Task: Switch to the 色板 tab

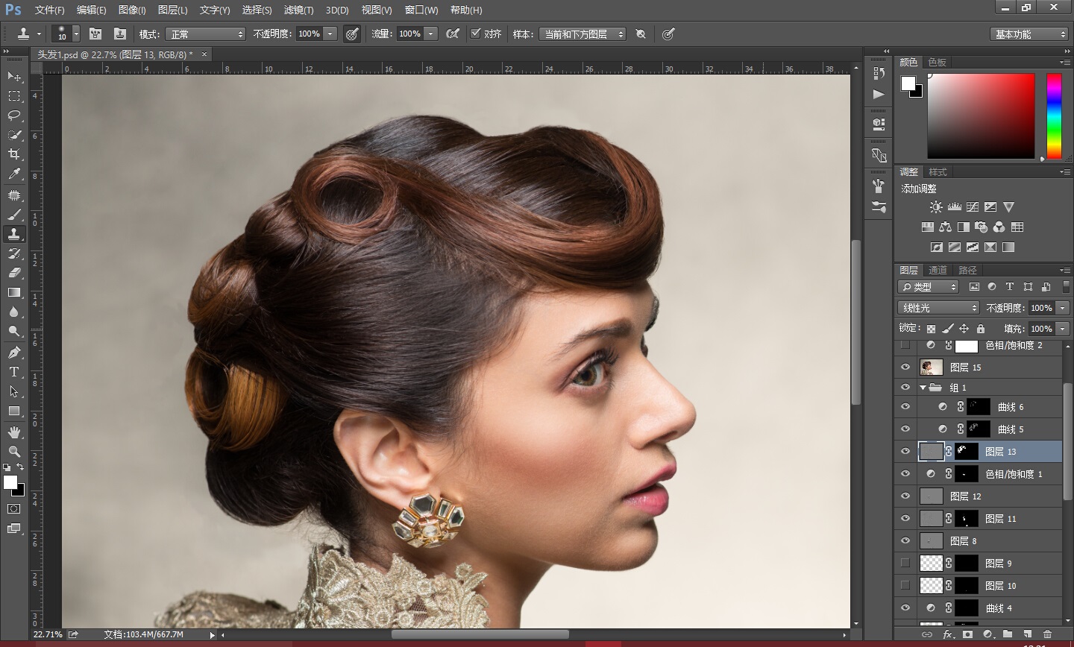Action: 937,62
